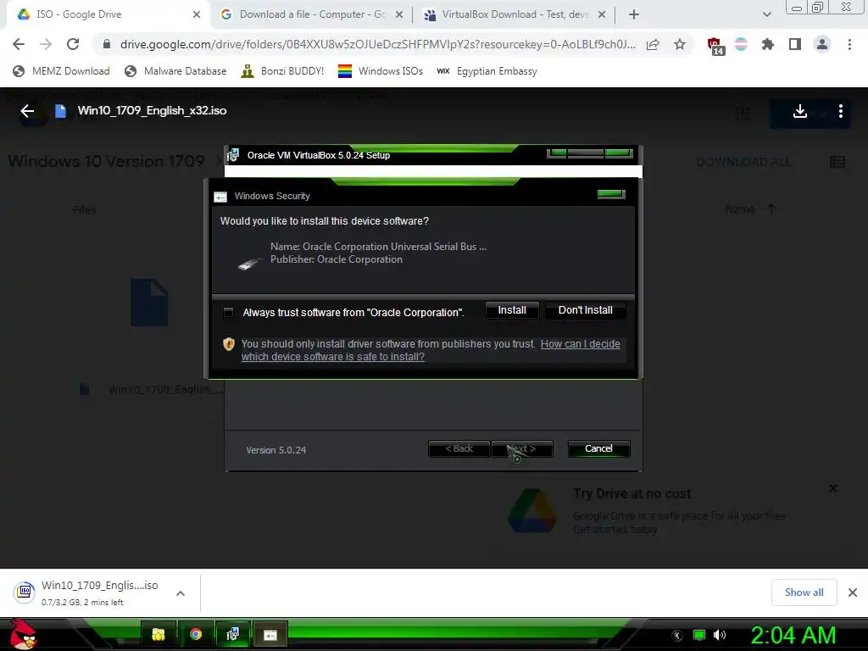Open the How can I decide link

pyautogui.click(x=431, y=350)
